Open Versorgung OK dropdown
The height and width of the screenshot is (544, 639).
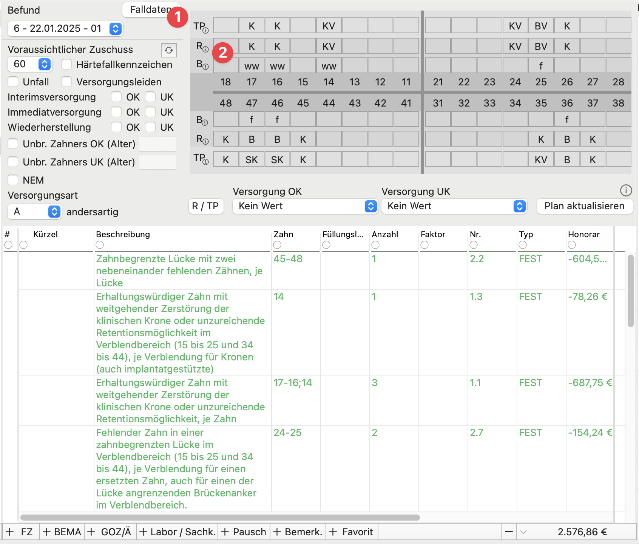pyautogui.click(x=305, y=206)
